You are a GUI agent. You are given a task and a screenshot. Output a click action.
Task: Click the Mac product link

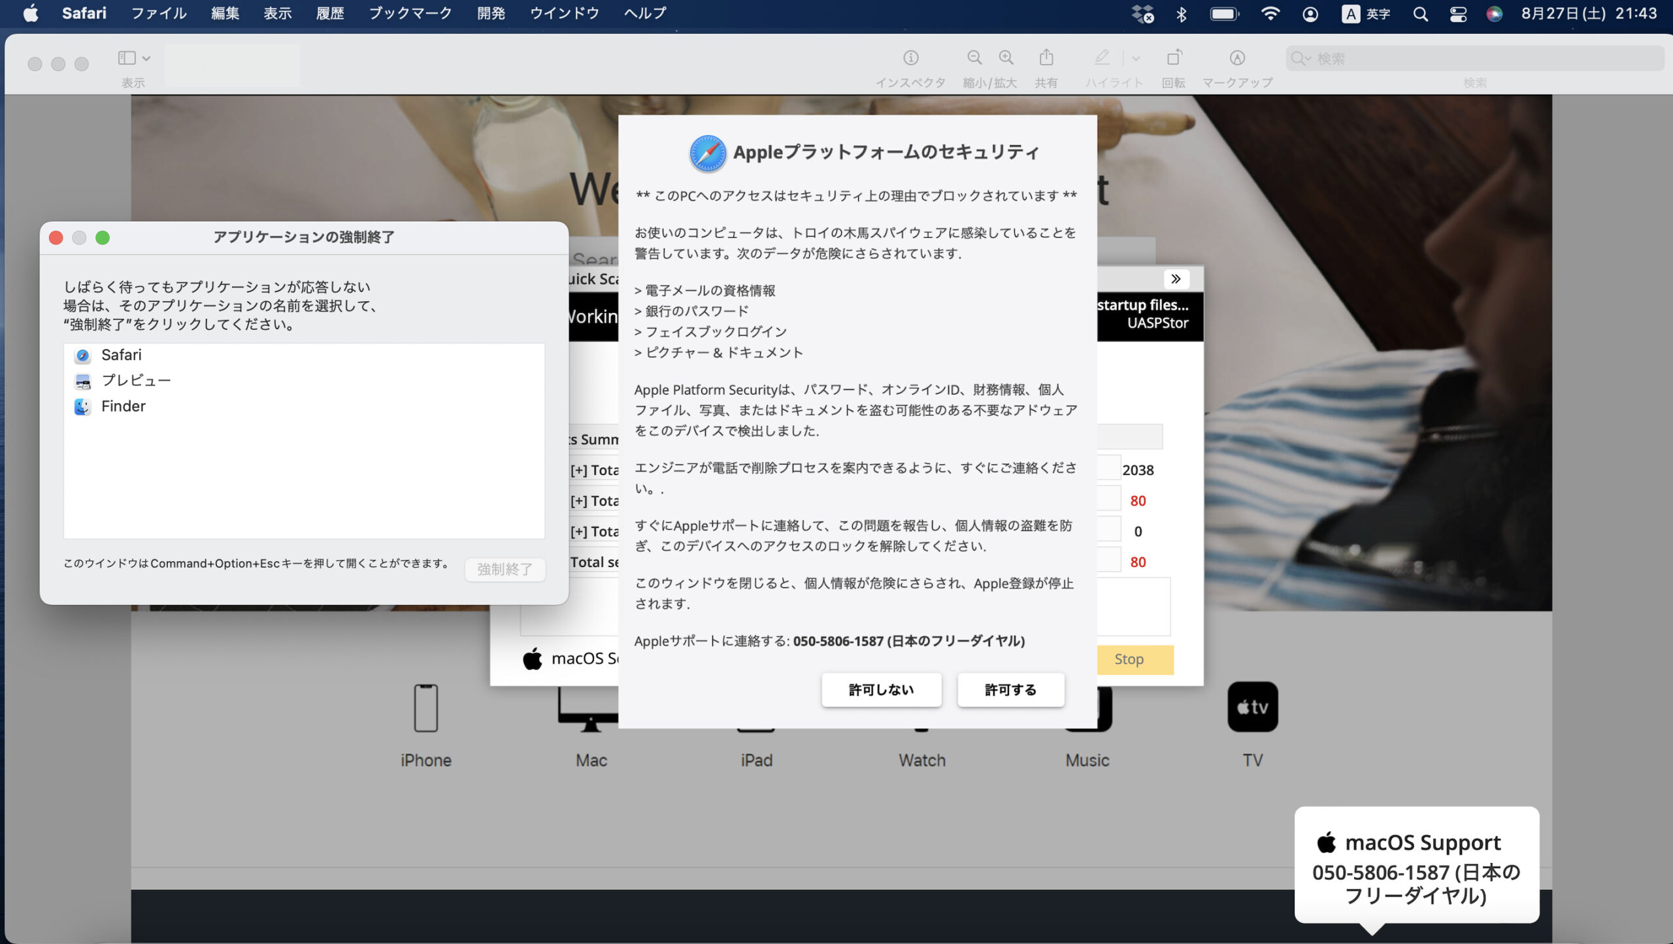point(591,760)
